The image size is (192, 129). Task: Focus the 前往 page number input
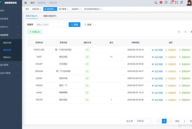tap(185, 121)
